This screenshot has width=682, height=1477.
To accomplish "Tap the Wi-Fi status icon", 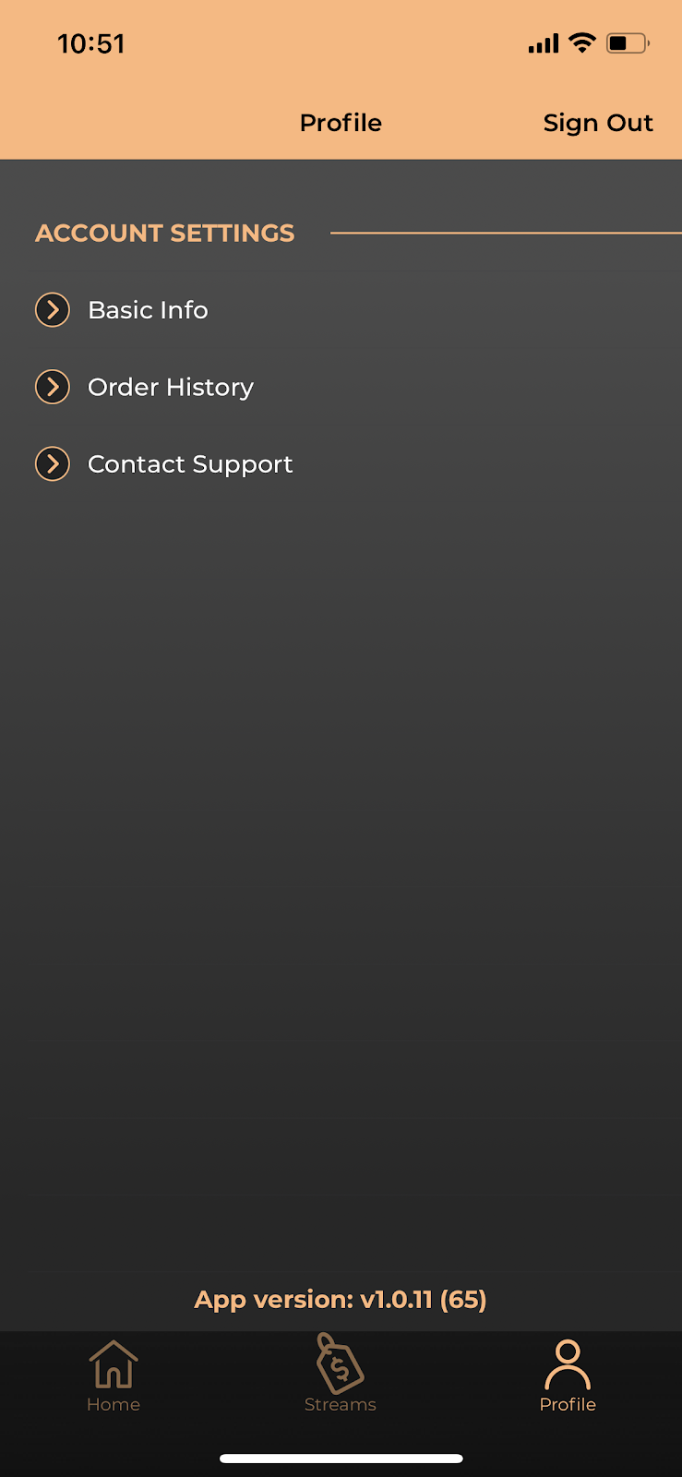I will [582, 42].
